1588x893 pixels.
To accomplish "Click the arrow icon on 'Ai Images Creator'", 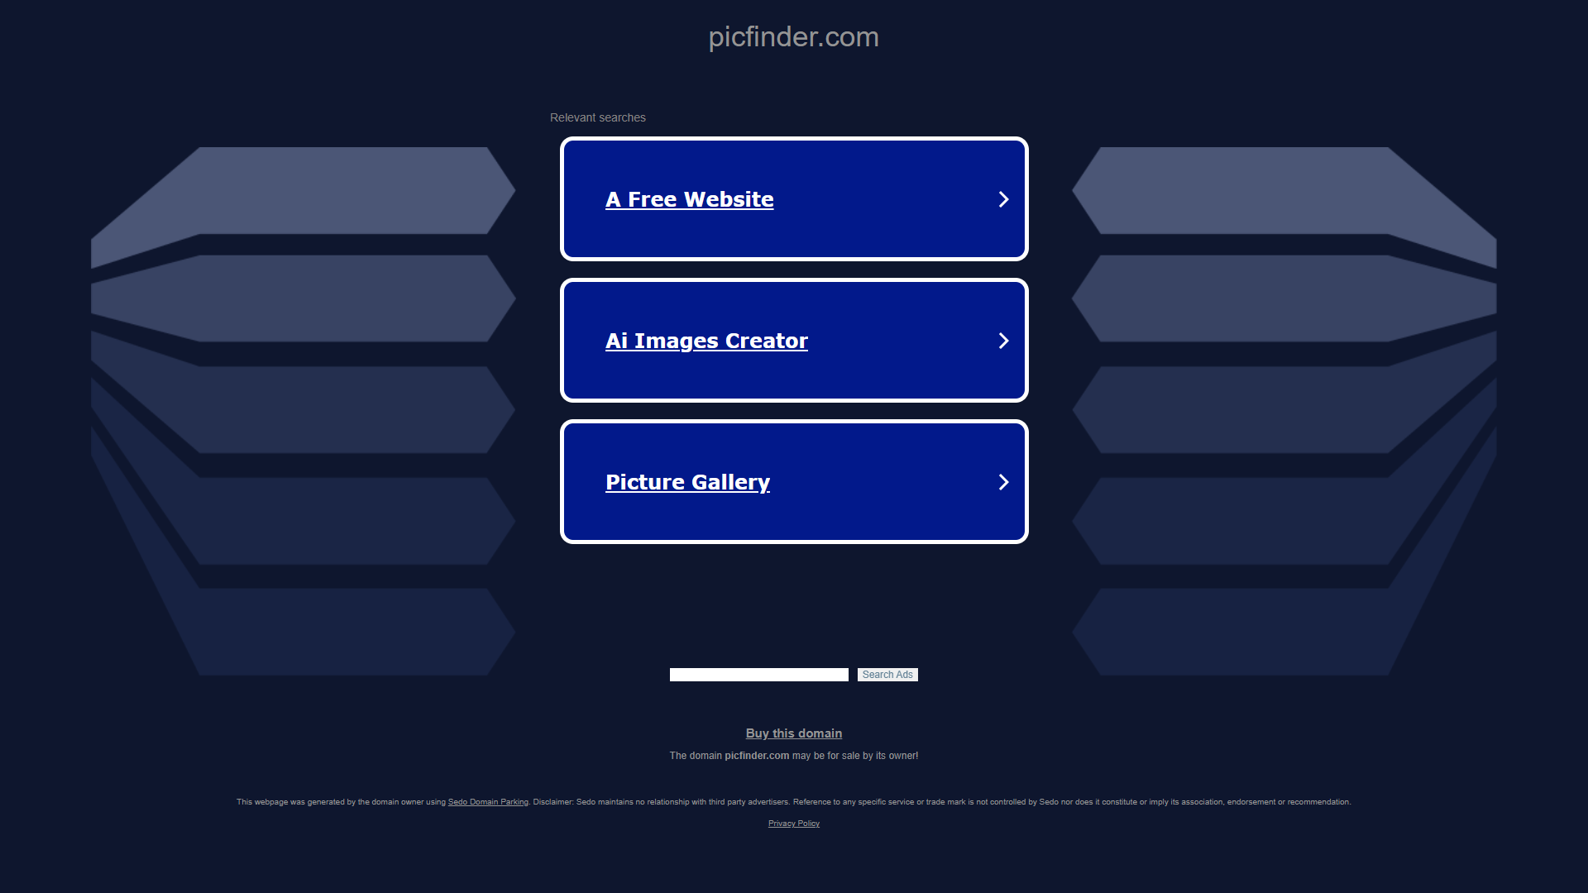I will click(x=1000, y=340).
